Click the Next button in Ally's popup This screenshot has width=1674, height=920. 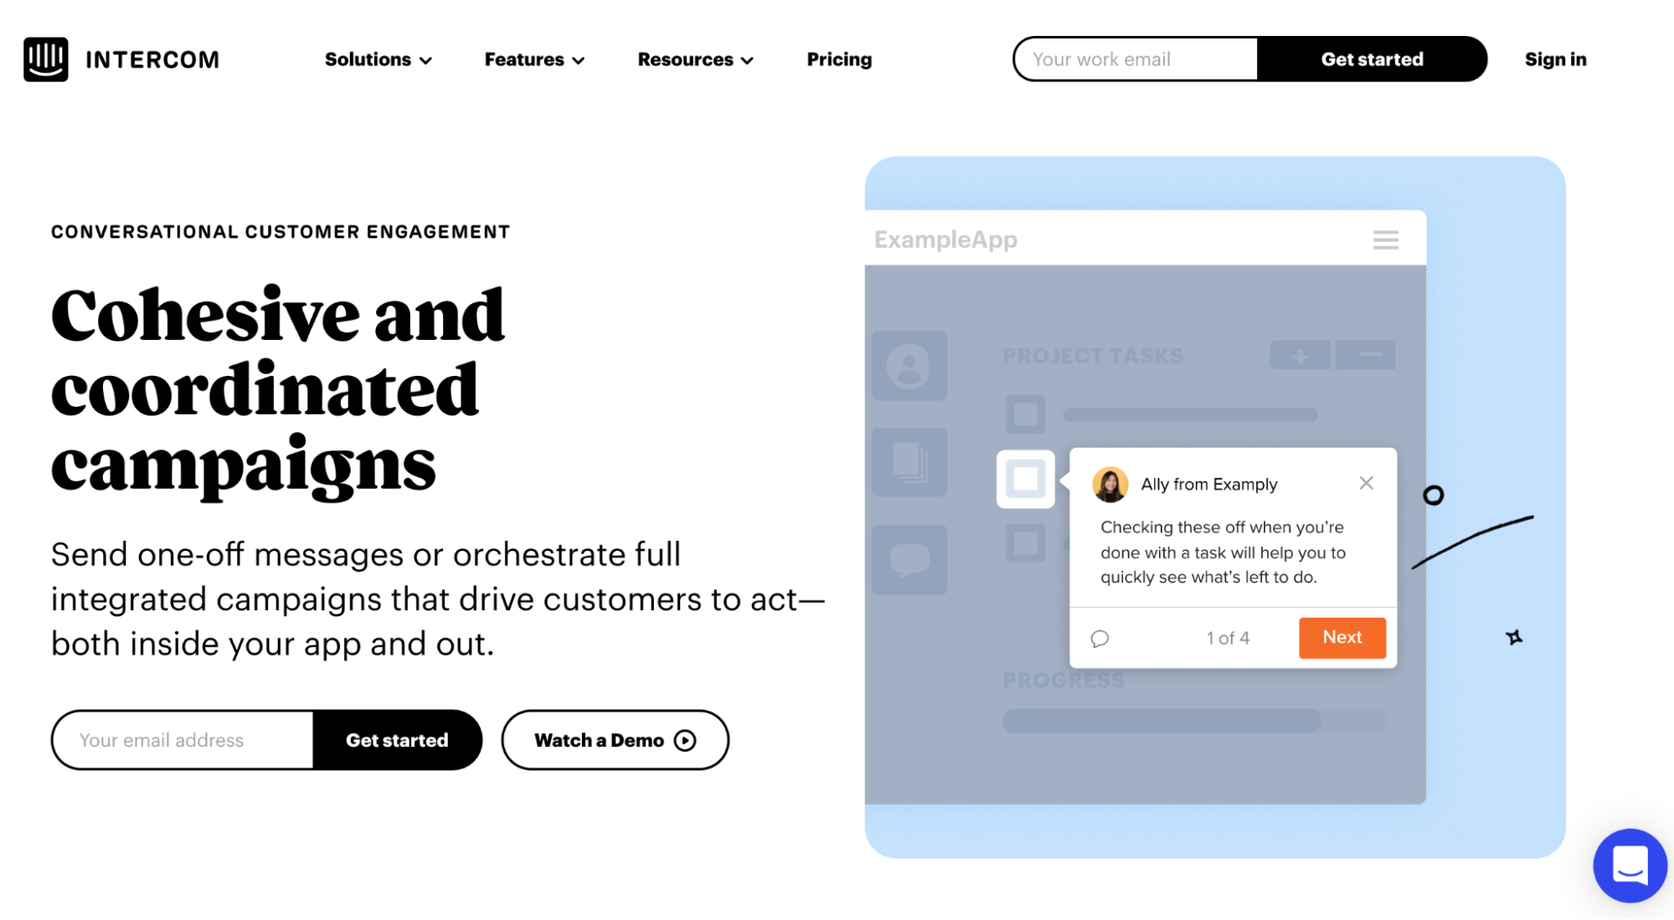point(1342,637)
